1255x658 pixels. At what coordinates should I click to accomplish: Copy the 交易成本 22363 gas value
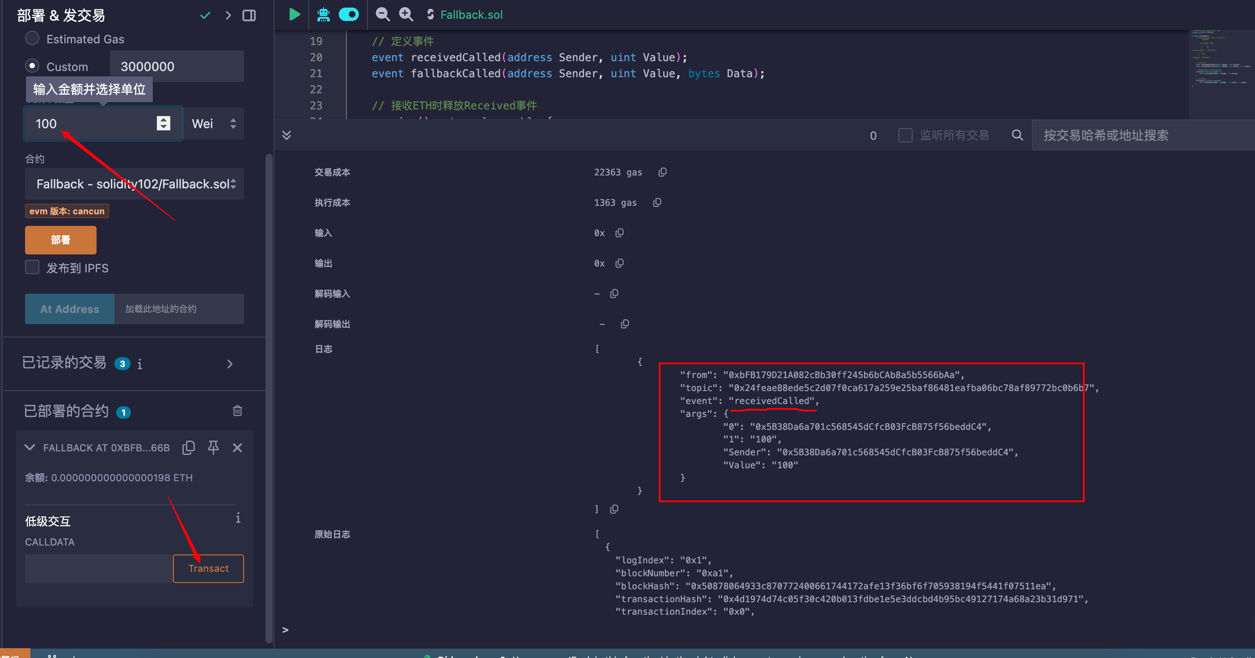(x=662, y=172)
